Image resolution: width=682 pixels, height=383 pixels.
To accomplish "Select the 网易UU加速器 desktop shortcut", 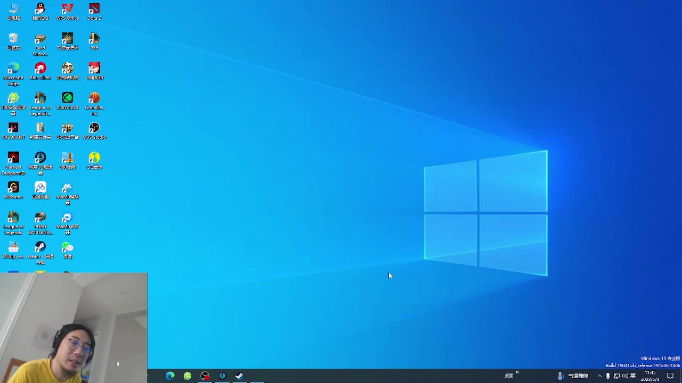I will (x=40, y=164).
